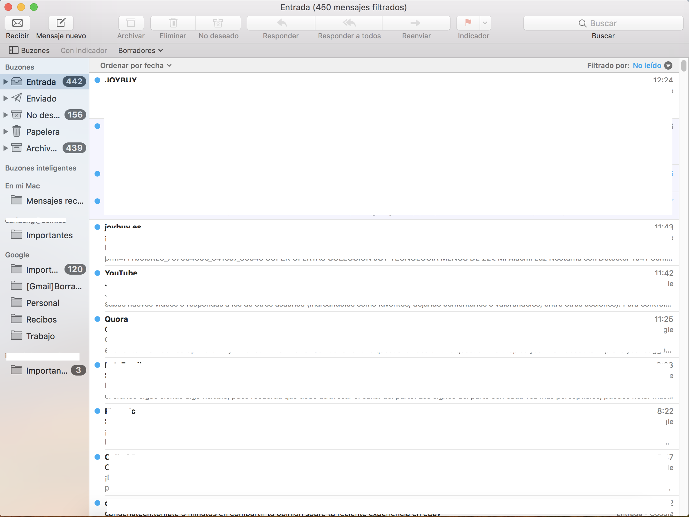Open Ordenar por fecha dropdown
689x517 pixels.
point(136,65)
